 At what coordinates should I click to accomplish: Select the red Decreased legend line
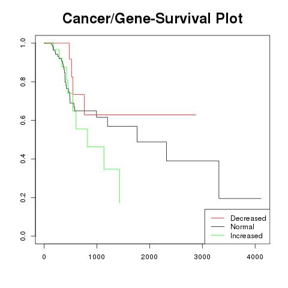click(218, 218)
